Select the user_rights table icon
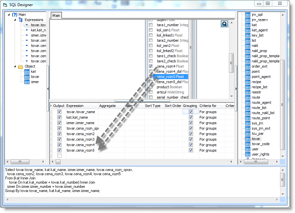The height and width of the screenshot is (213, 295). [248, 154]
